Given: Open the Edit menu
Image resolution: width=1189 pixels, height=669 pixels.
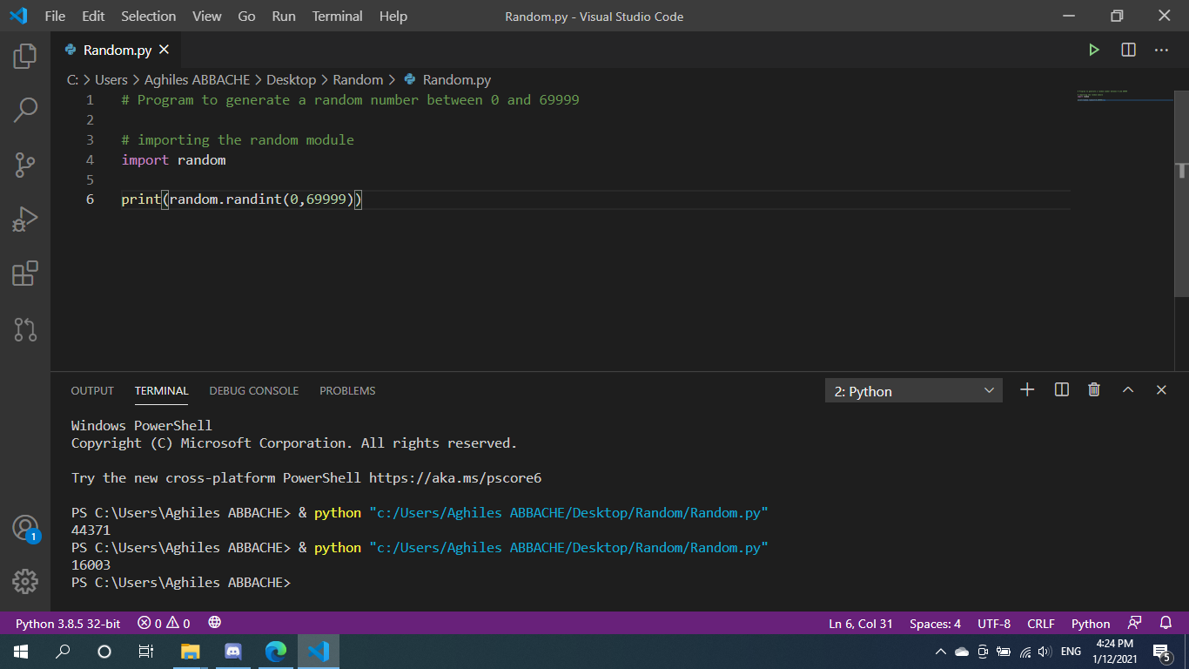Looking at the screenshot, I should point(93,17).
